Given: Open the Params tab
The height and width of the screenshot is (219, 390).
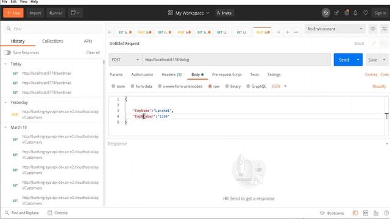Looking at the screenshot, I should point(116,75).
